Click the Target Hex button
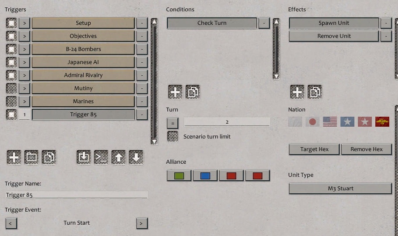Image resolution: width=398 pixels, height=236 pixels. (x=314, y=149)
